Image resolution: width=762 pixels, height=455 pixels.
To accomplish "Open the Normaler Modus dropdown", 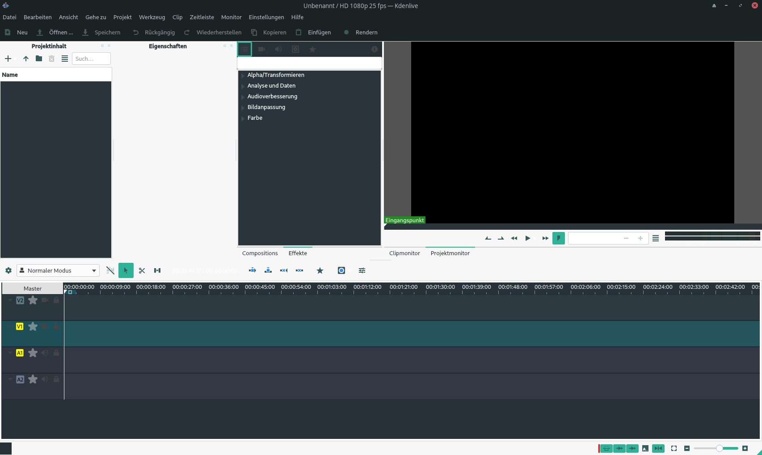I will point(58,270).
